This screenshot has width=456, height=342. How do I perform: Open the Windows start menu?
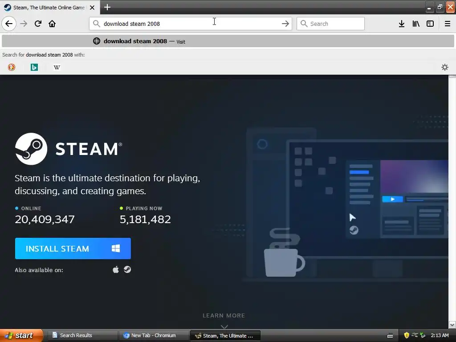click(x=21, y=335)
